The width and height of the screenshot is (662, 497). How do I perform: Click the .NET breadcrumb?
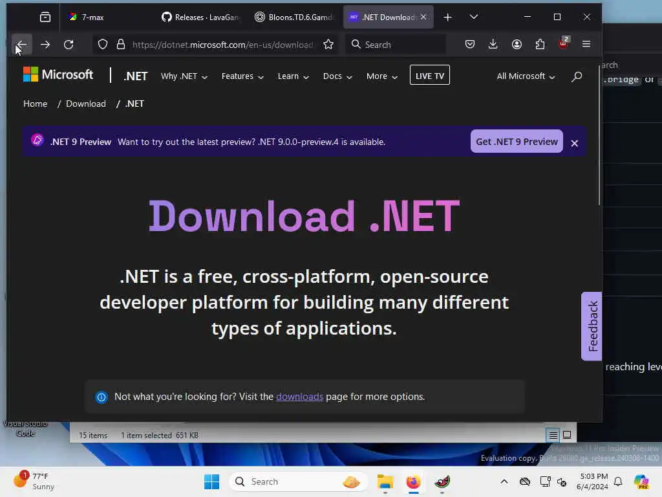134,104
